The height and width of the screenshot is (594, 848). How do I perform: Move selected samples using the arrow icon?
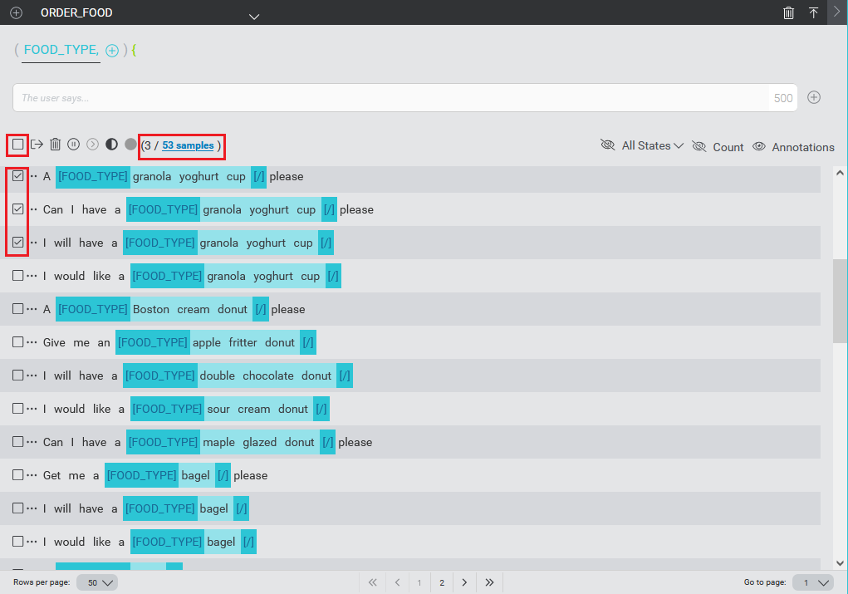(x=37, y=145)
